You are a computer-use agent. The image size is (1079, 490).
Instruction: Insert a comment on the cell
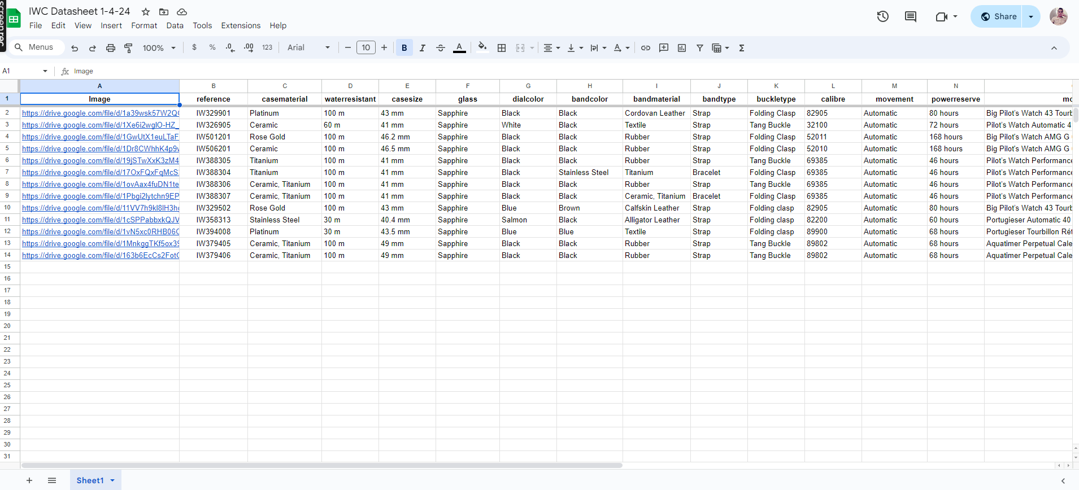[x=664, y=48]
